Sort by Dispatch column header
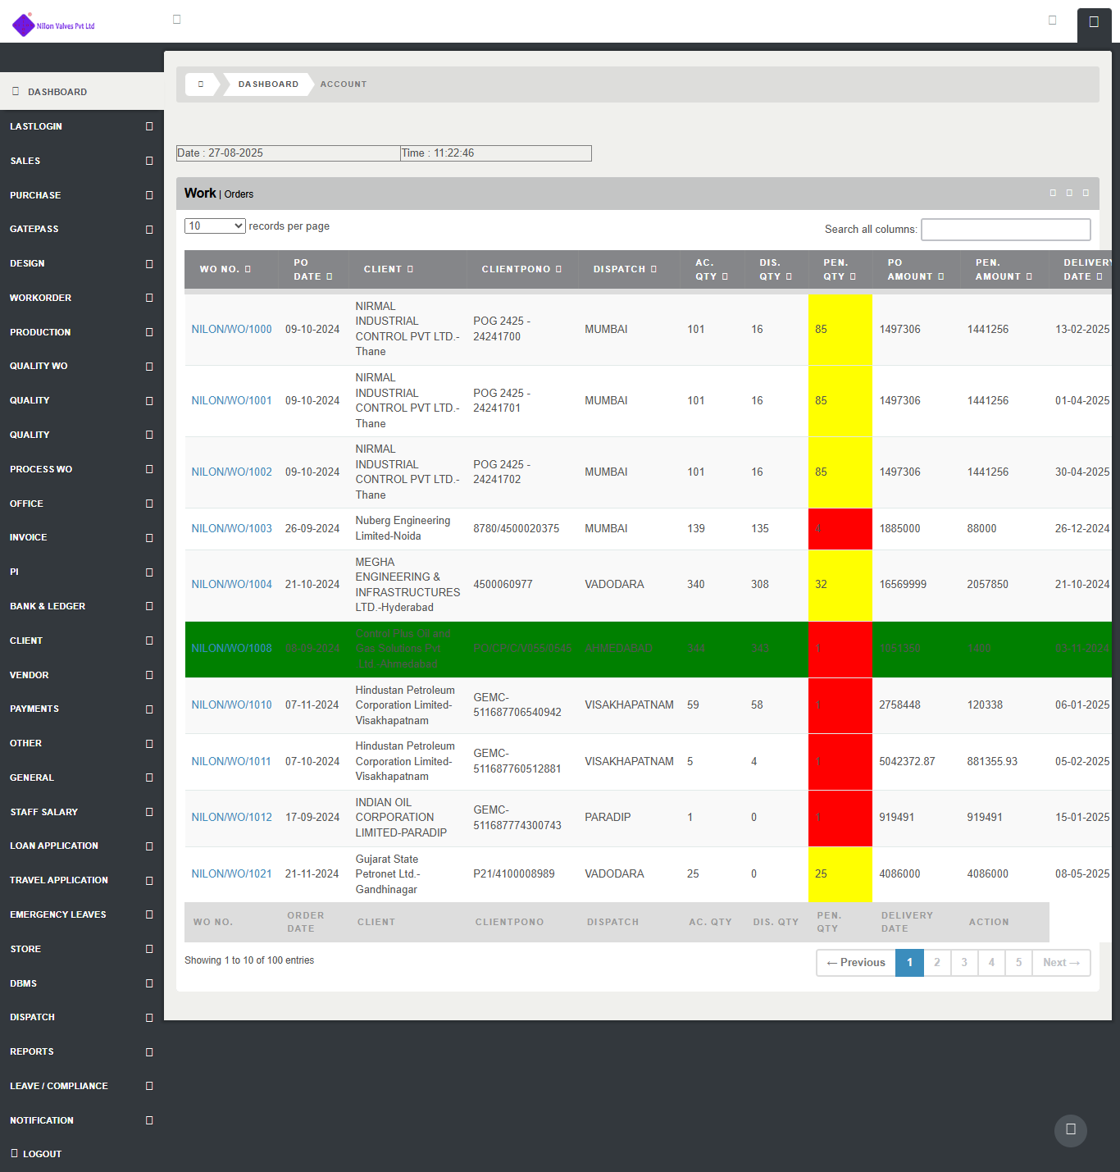The width and height of the screenshot is (1120, 1172). coord(625,270)
